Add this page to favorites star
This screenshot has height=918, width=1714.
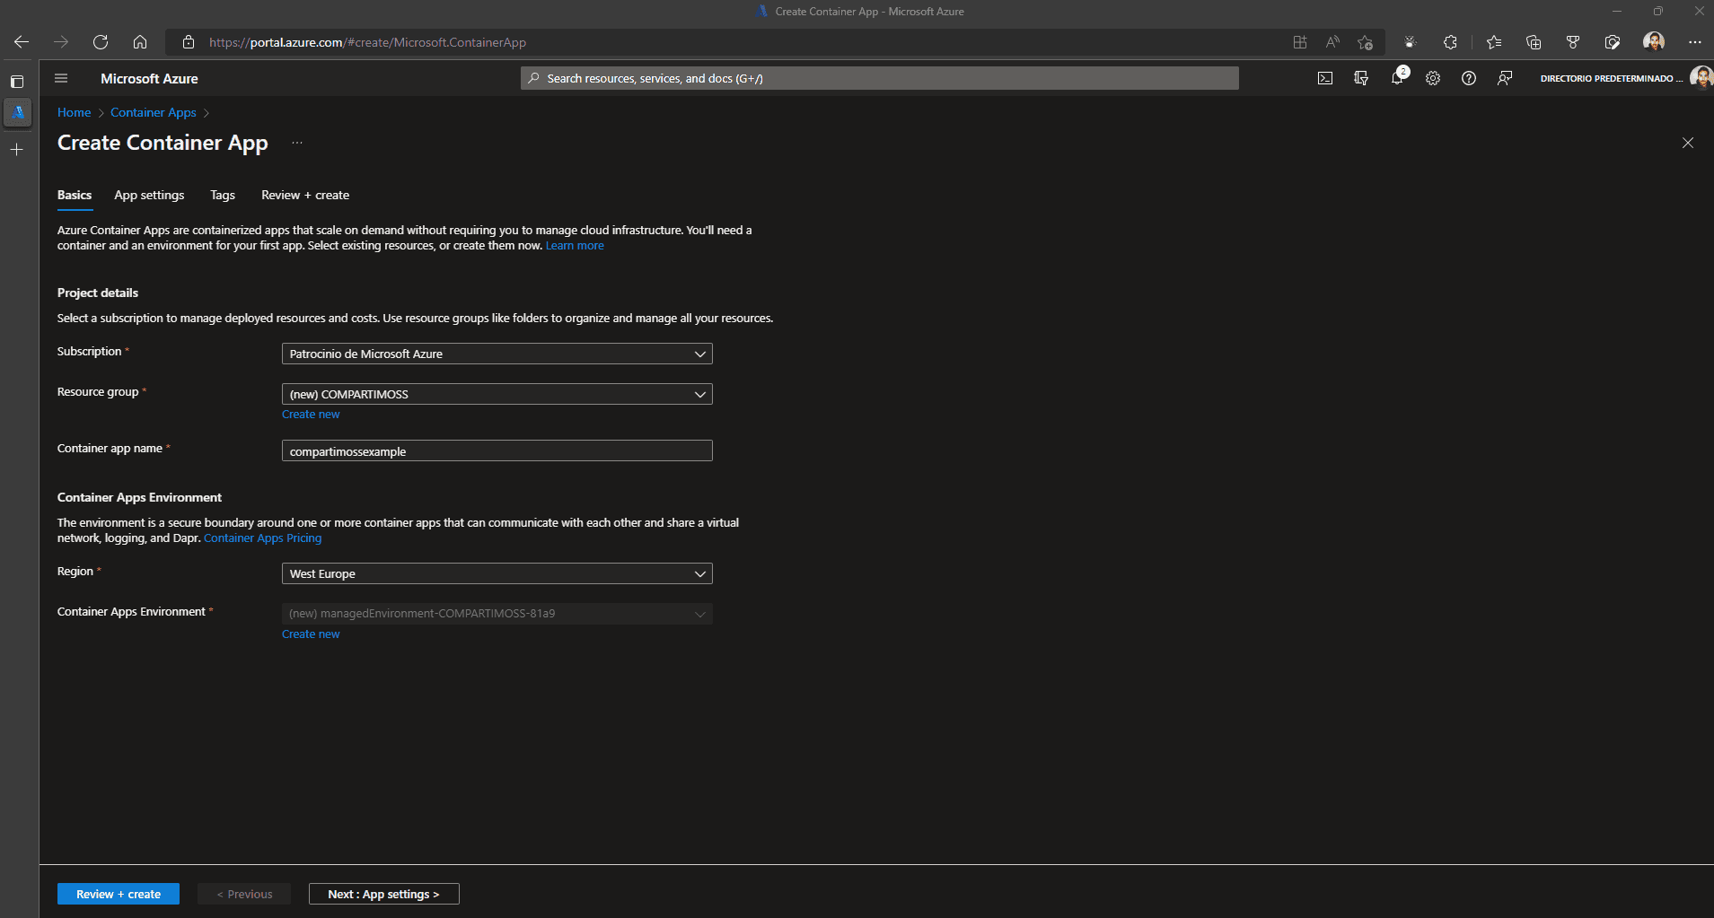pyautogui.click(x=1366, y=42)
